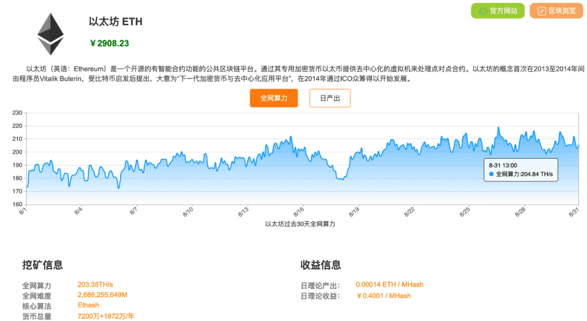587x321 pixels.
Task: Click tooltip timestamp 8-31 13:00
Action: [503, 165]
